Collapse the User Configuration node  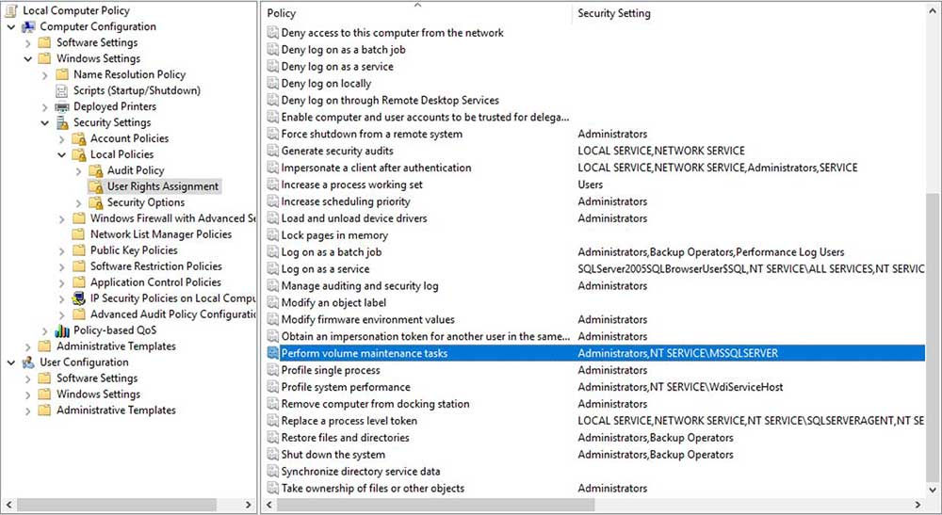(x=10, y=362)
